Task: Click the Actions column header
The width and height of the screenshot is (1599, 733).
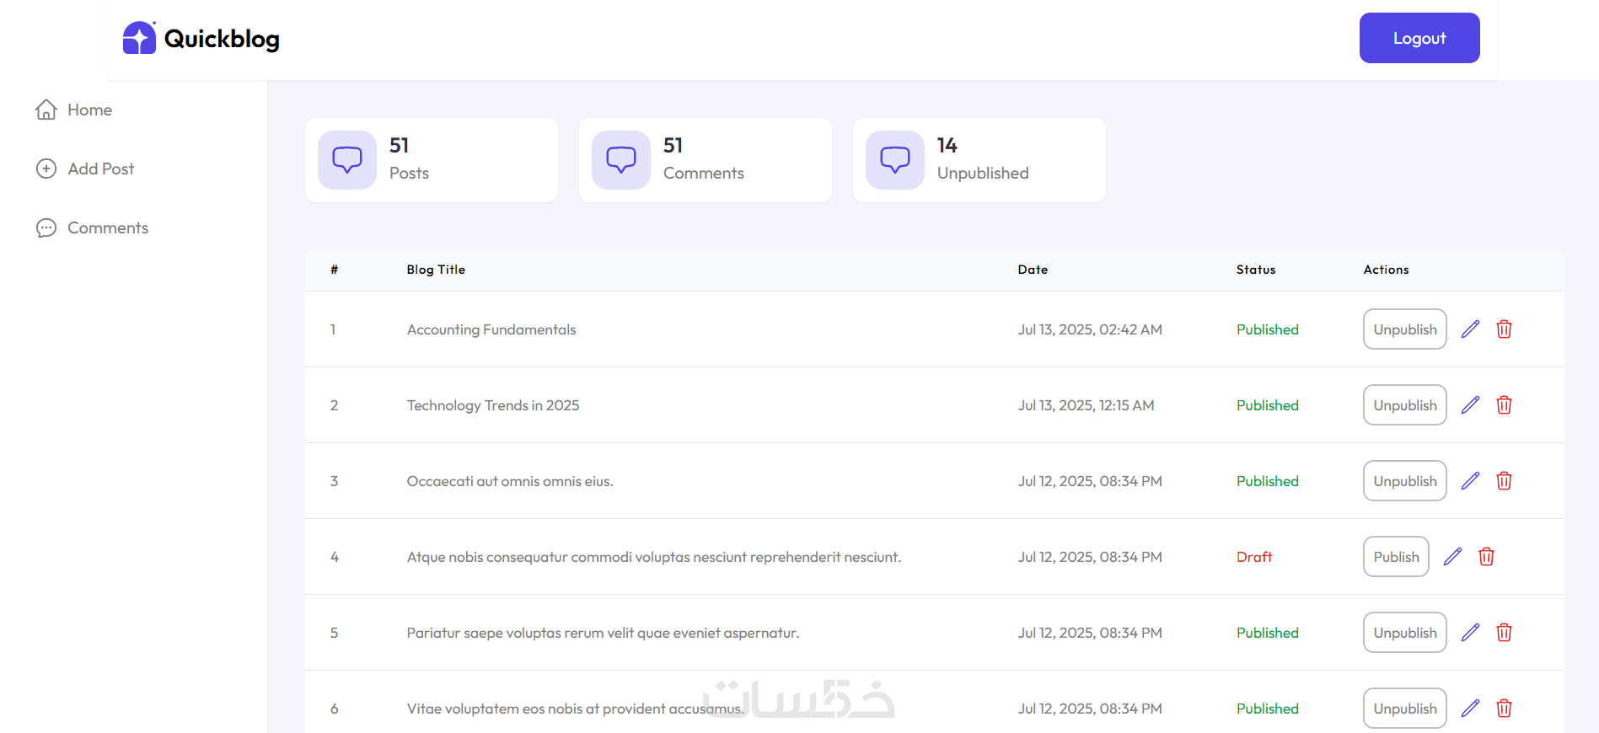Action: [x=1387, y=270]
